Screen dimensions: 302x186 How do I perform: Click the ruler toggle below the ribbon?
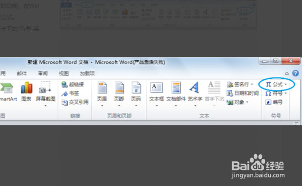pyautogui.click(x=296, y=123)
